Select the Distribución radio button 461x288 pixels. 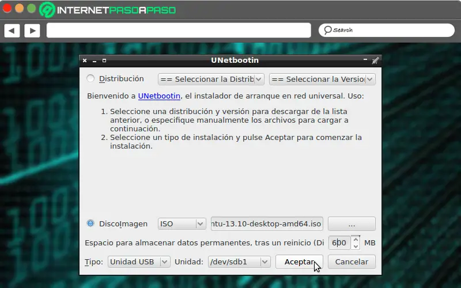pos(90,78)
